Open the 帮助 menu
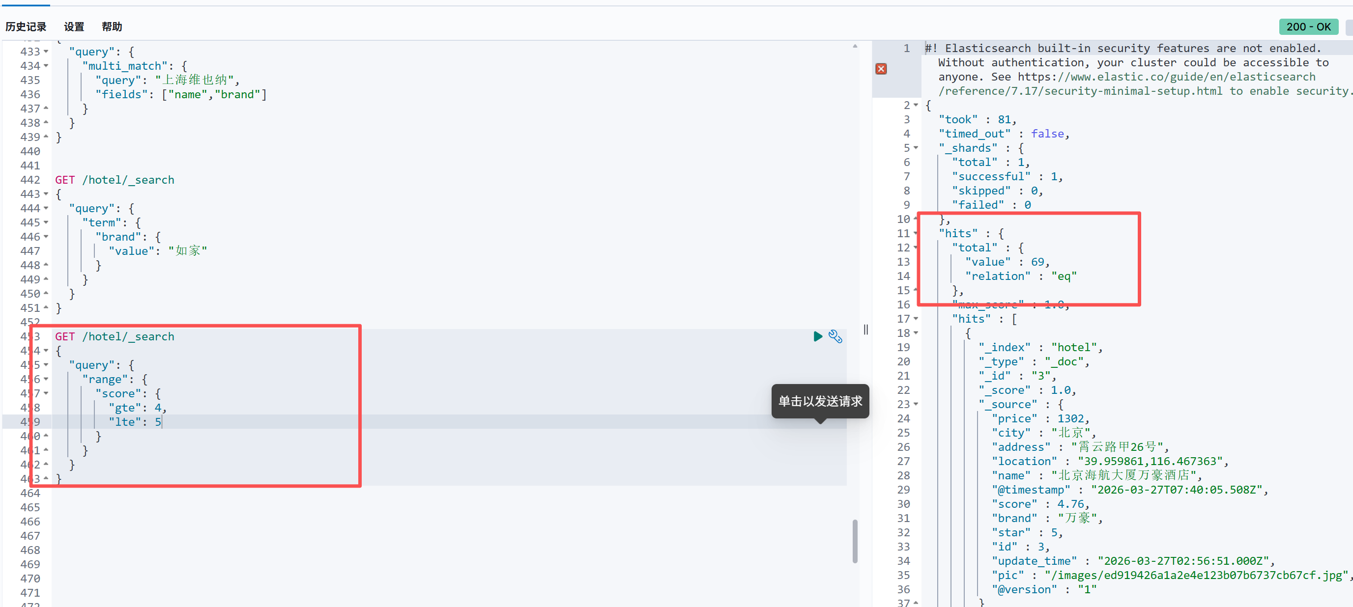The image size is (1353, 607). [112, 27]
